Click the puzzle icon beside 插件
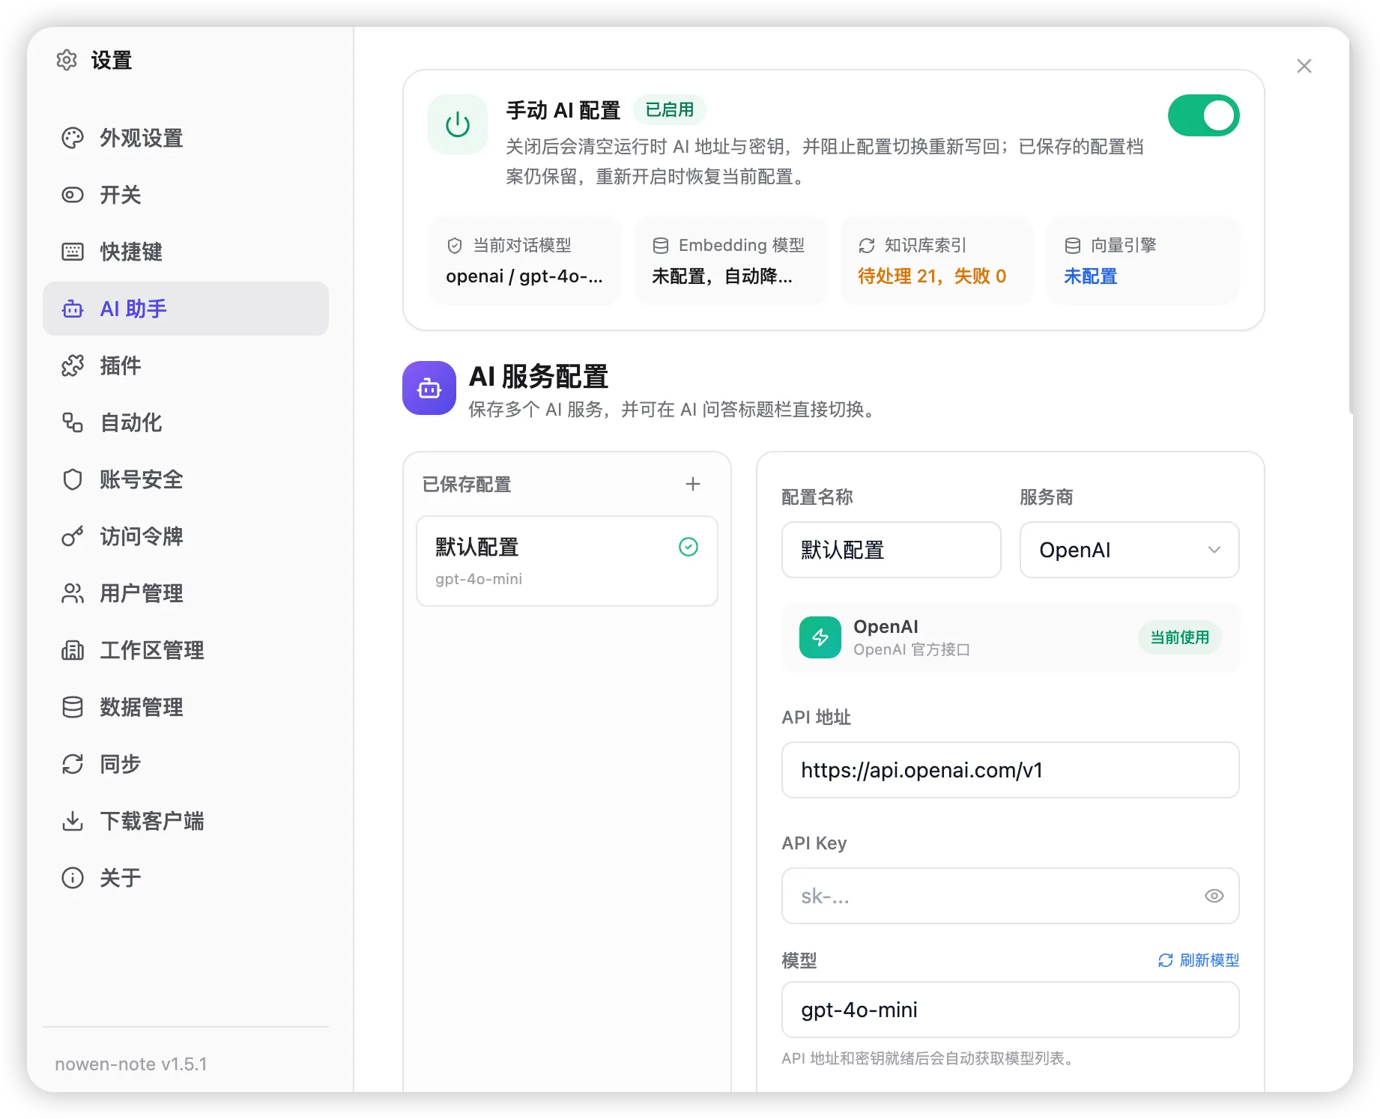The height and width of the screenshot is (1119, 1380). (73, 366)
